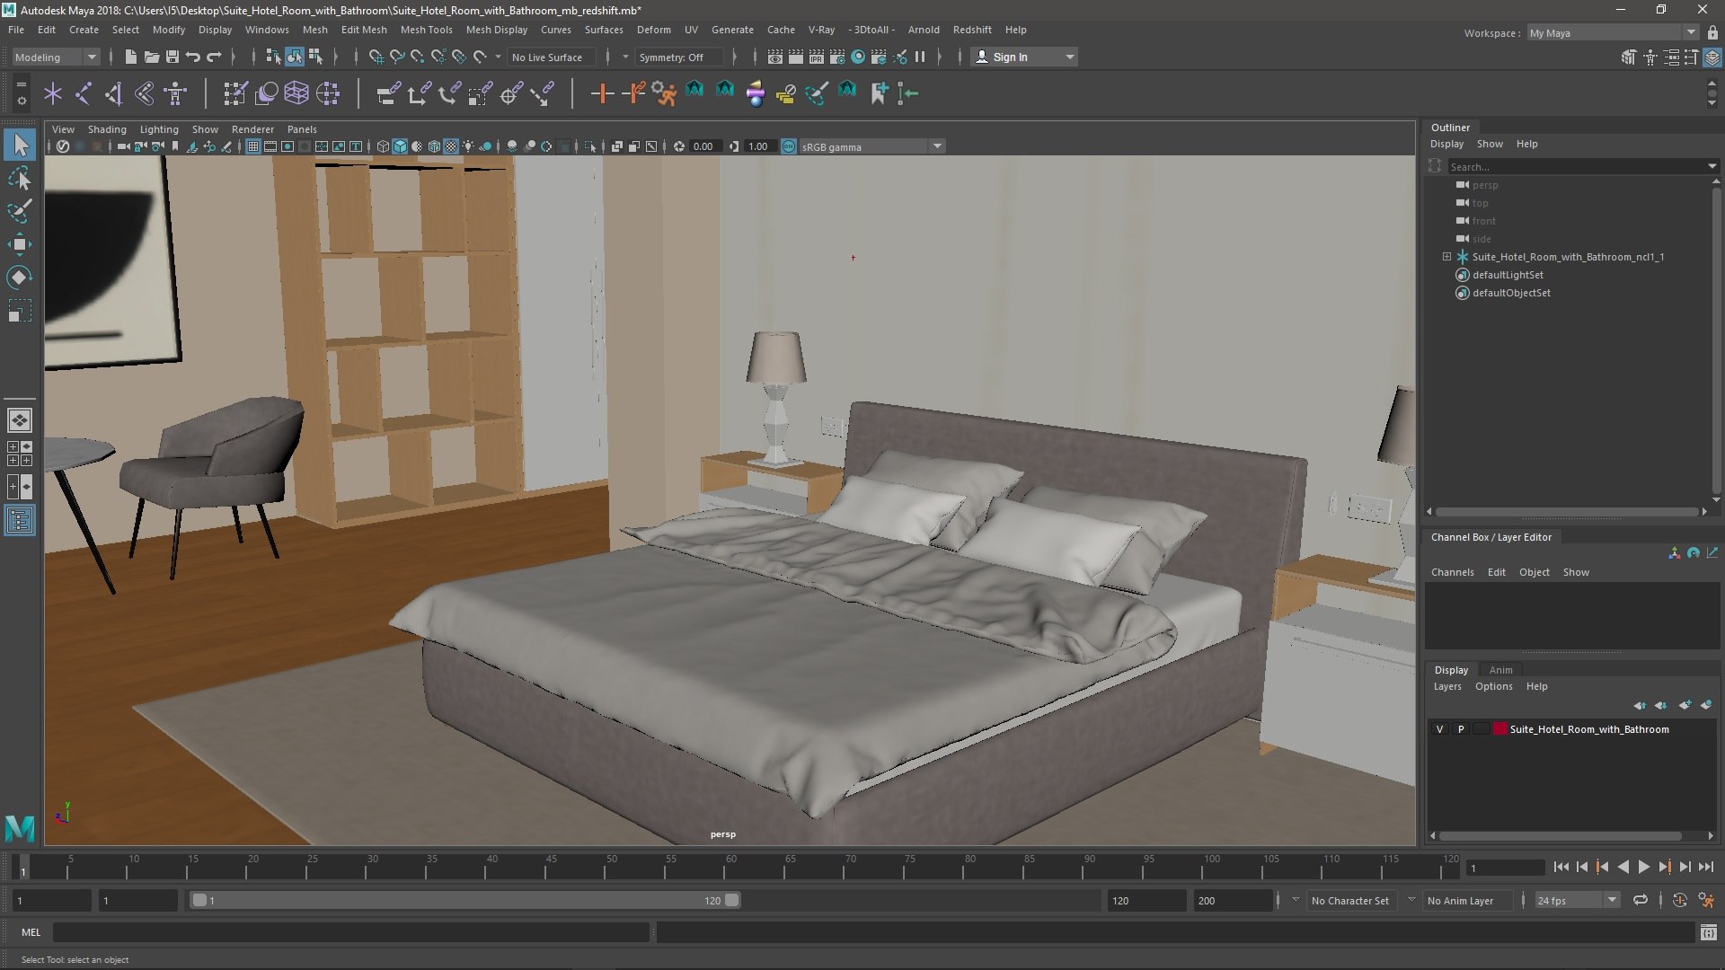Click the smooth shade all icon in the panel toolbar
The height and width of the screenshot is (970, 1725).
pyautogui.click(x=400, y=146)
